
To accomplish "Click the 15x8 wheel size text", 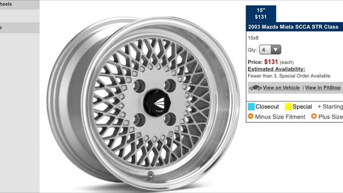I will (253, 38).
